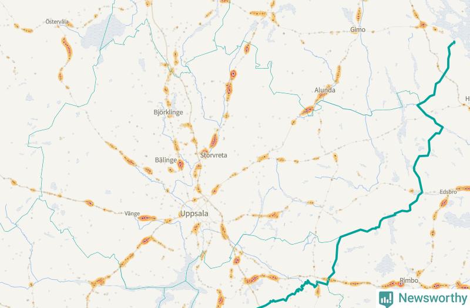Click the red hotspot right of Bälinge
Screen dimensions: 470x308
tap(180, 164)
